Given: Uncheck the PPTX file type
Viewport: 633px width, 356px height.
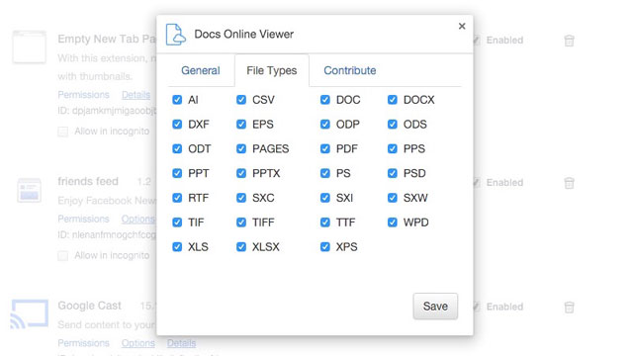Looking at the screenshot, I should tap(241, 174).
